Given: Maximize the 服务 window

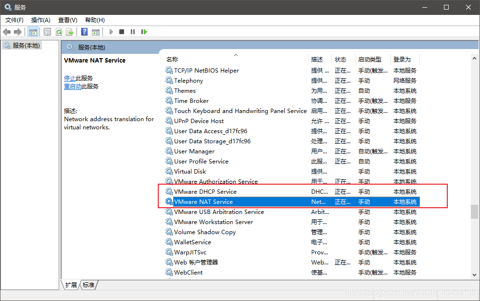Looking at the screenshot, I should point(446,7).
